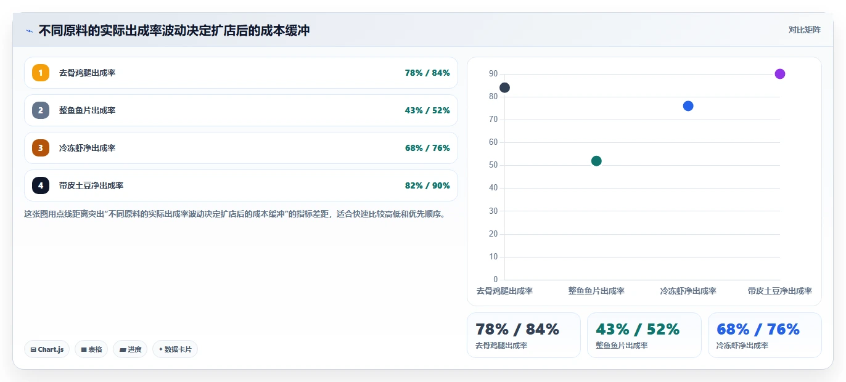Viewport: 846px width, 382px height.
Task: Click the 带皮土豆净出成率 x-axis label
Action: click(779, 291)
